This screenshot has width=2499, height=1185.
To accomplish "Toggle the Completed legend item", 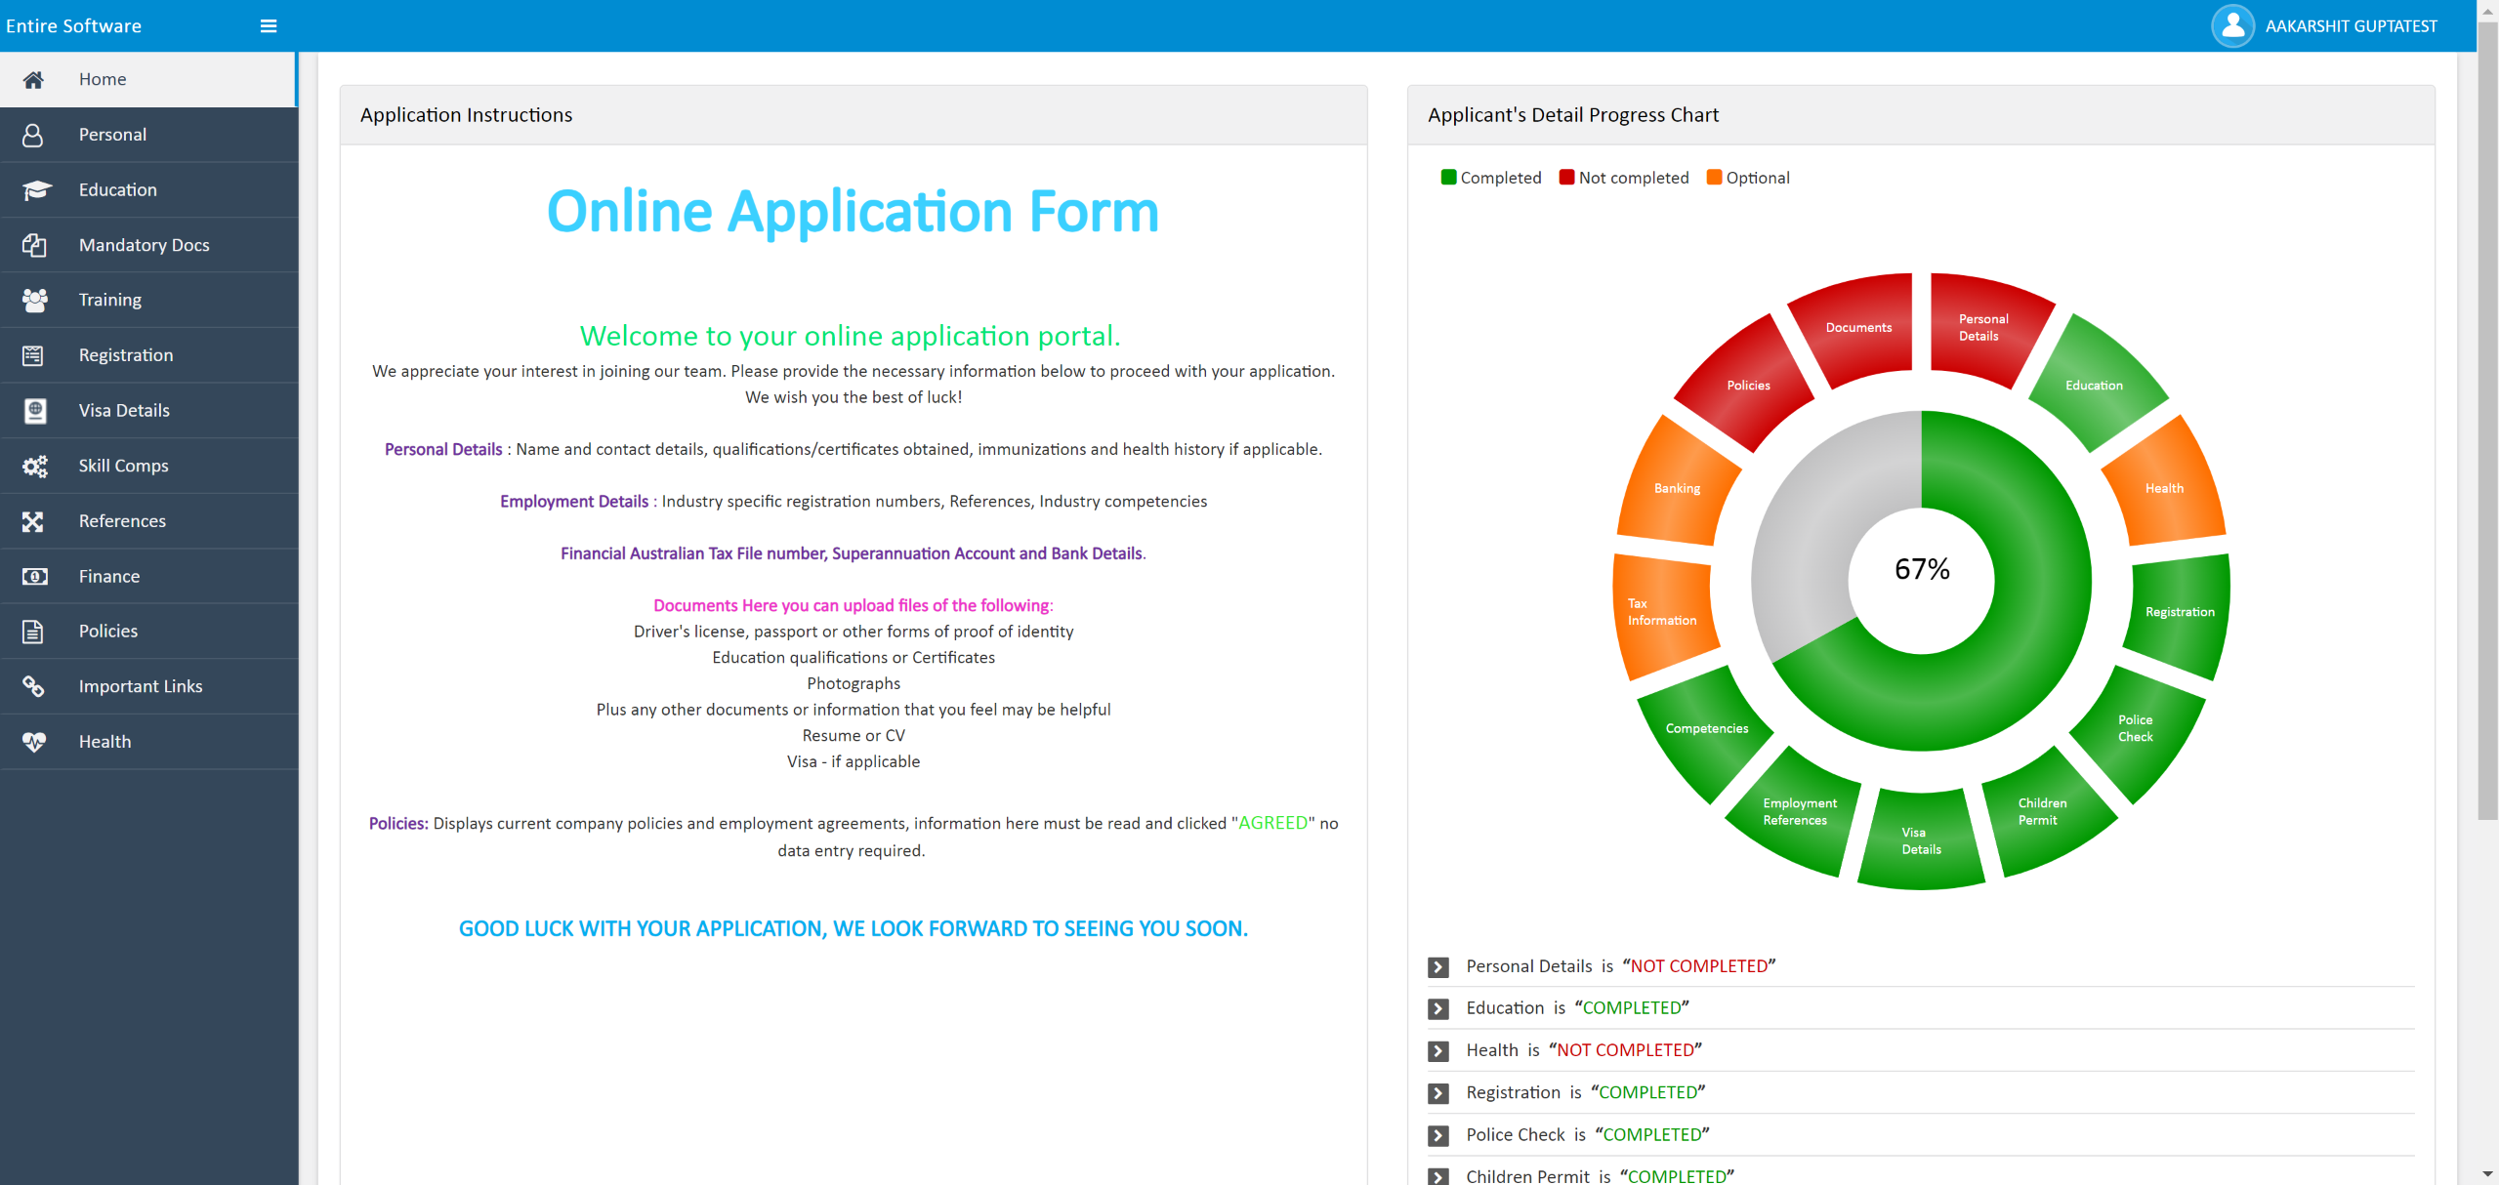I will 1490,178.
